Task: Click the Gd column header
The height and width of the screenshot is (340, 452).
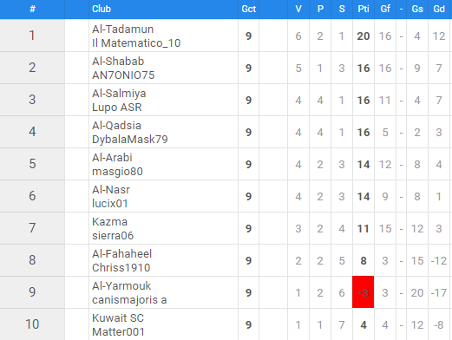Action: (439, 9)
